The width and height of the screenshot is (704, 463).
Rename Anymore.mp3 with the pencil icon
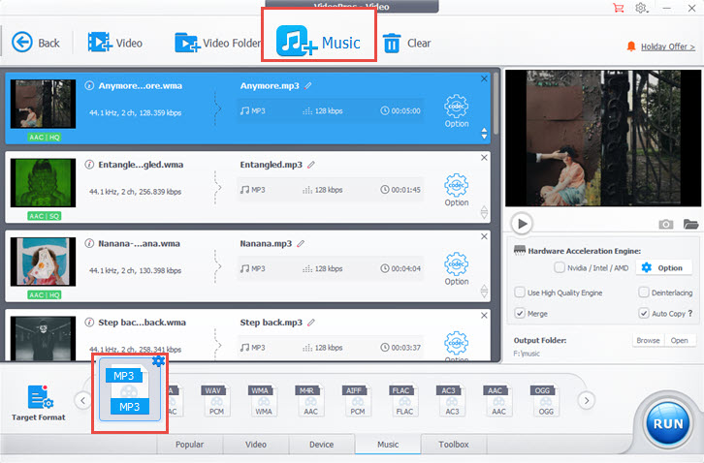[x=307, y=85]
